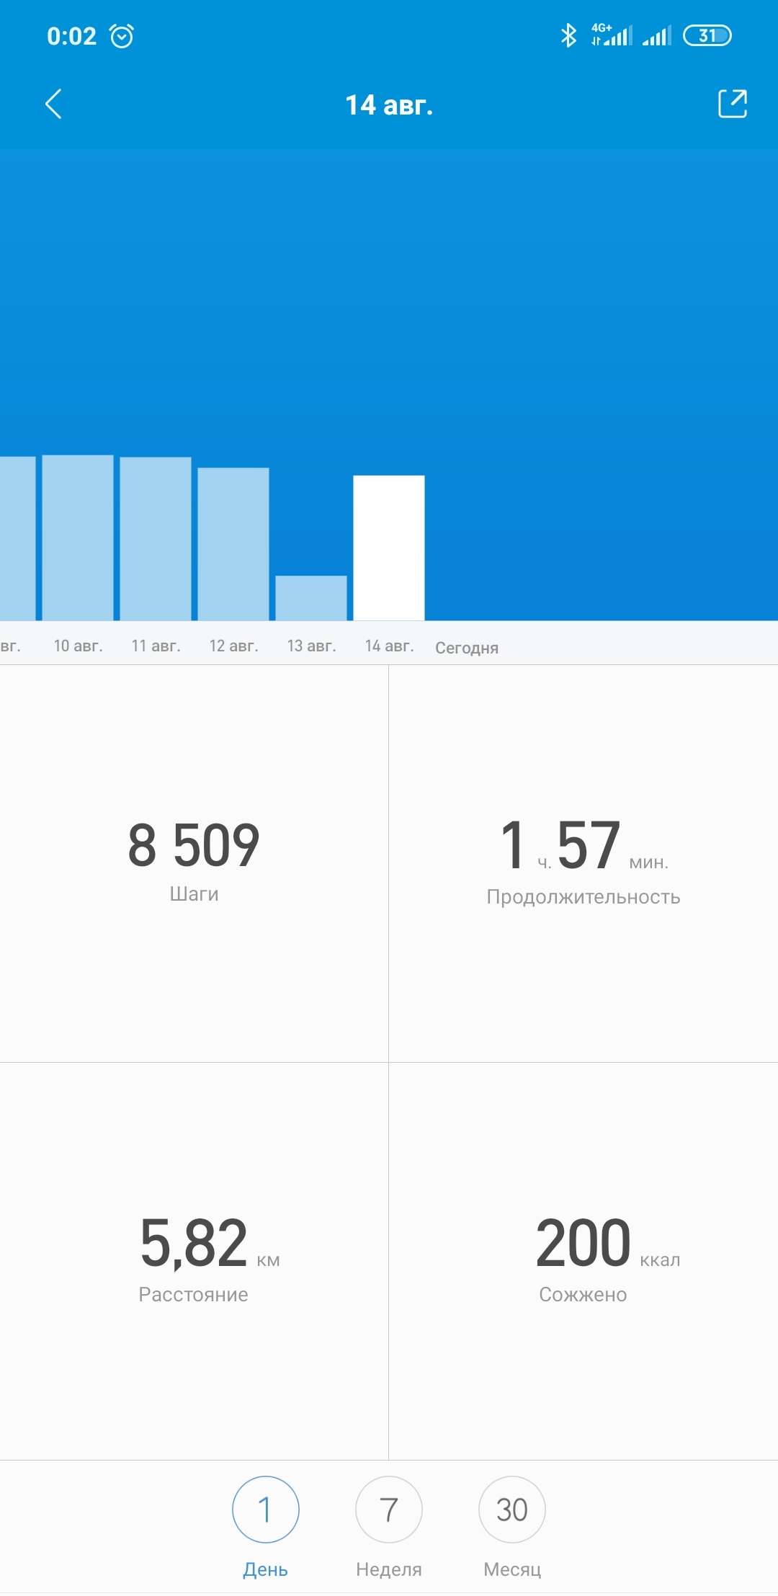778x1596 pixels.
Task: Tap the Шаги label
Action: coord(194,894)
